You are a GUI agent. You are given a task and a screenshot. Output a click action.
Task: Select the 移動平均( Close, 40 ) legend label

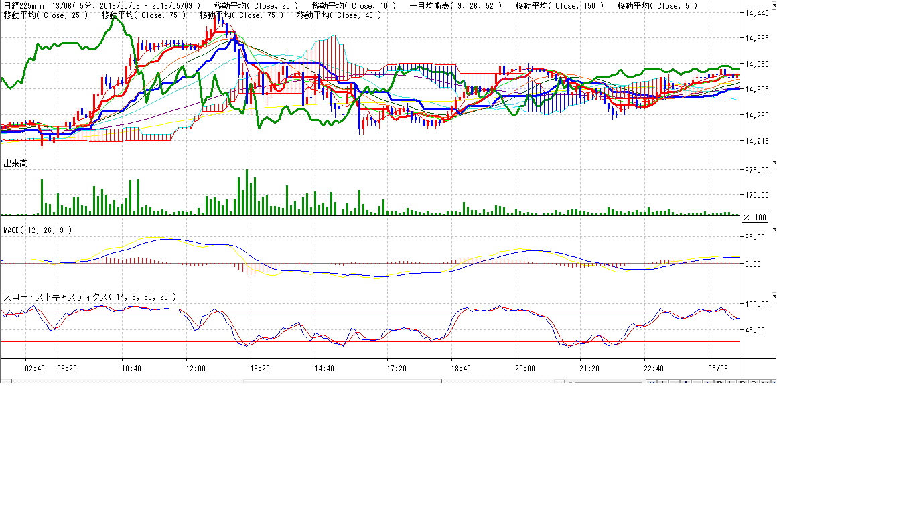point(338,15)
